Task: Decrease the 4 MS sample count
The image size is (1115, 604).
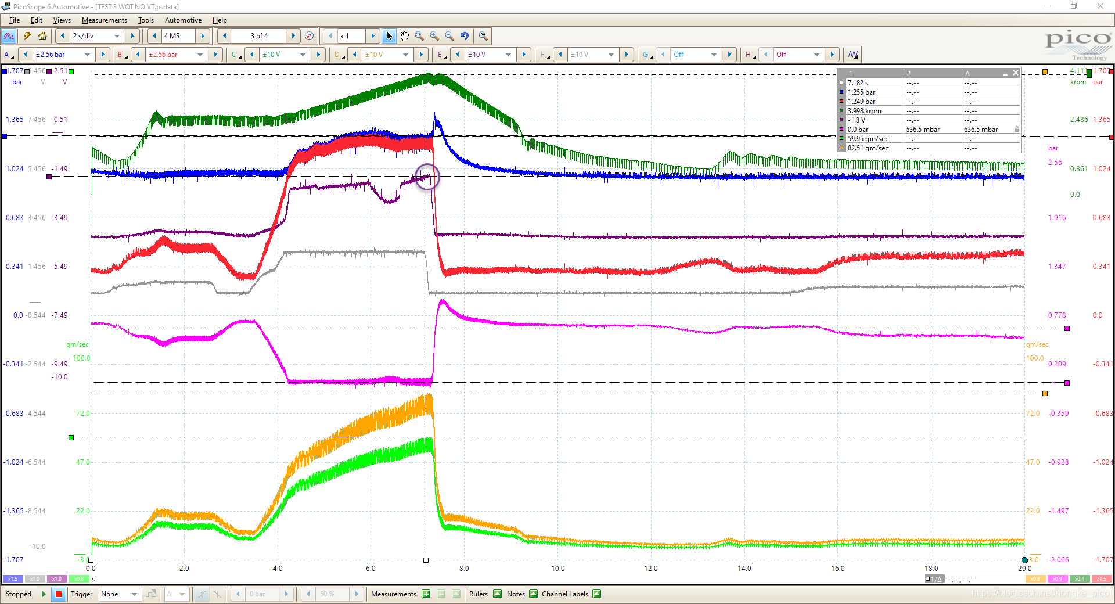Action: [x=154, y=36]
